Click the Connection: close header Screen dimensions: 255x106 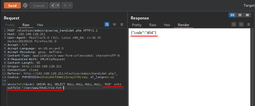(x=23, y=70)
